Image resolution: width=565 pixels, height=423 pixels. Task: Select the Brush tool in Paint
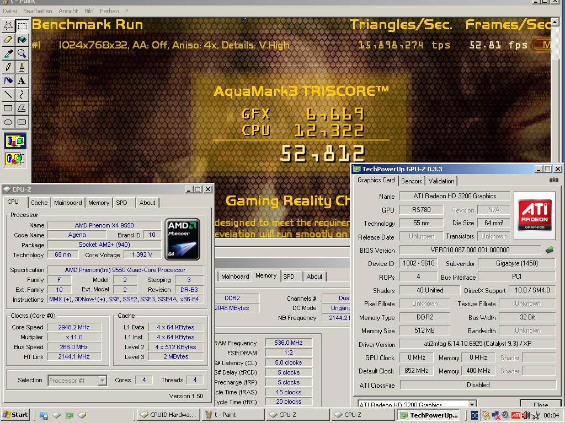[x=22, y=67]
